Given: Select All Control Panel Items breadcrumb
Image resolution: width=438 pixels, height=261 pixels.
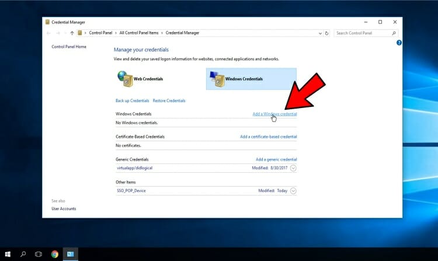Looking at the screenshot, I should pos(140,33).
